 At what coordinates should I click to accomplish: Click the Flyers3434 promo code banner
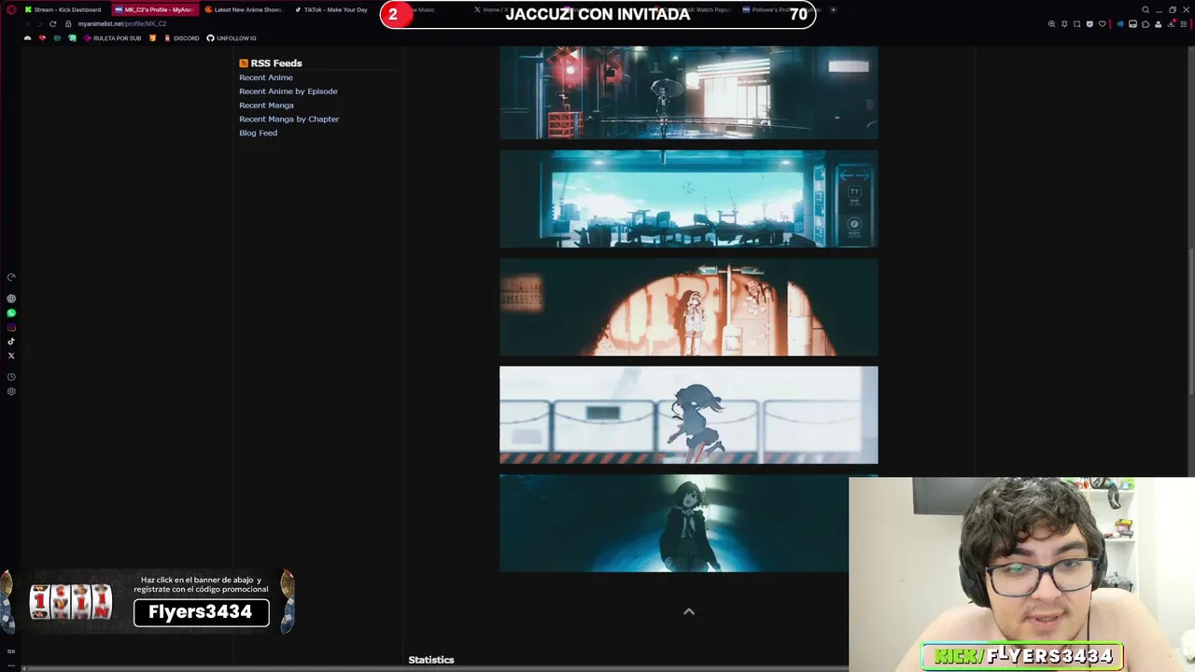(148, 601)
